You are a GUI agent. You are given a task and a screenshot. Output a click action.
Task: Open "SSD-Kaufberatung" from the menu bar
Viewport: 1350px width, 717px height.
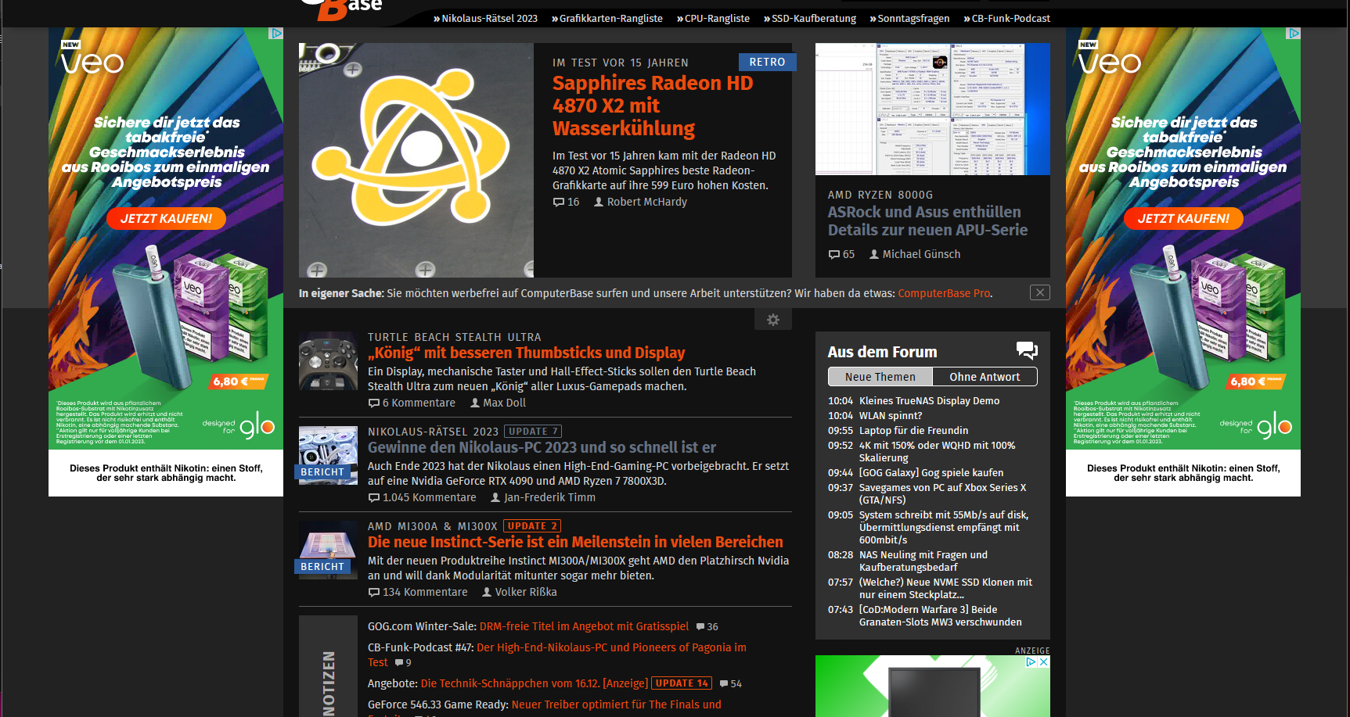tap(810, 18)
